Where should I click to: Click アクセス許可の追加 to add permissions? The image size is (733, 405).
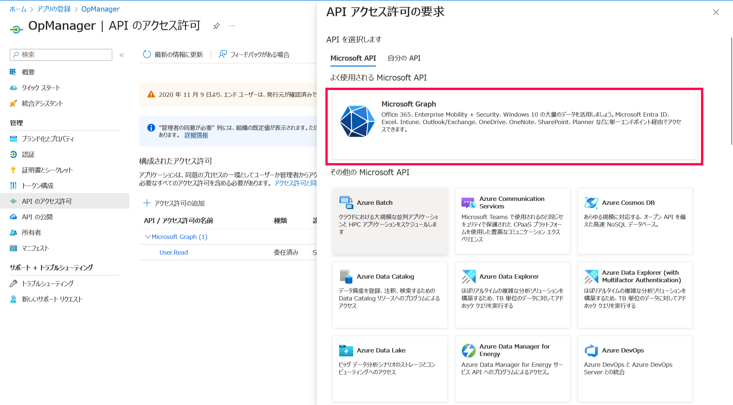174,203
